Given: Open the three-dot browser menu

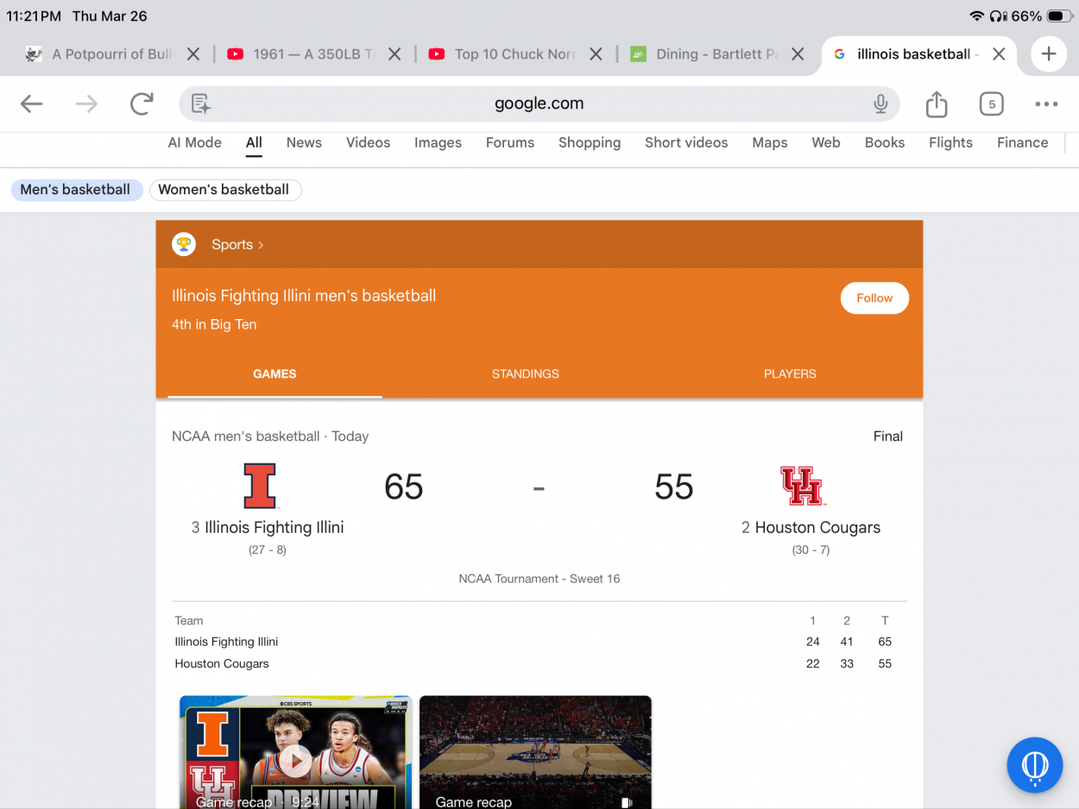Looking at the screenshot, I should [x=1046, y=104].
